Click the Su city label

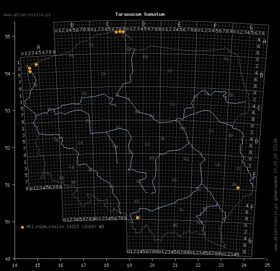point(226,59)
